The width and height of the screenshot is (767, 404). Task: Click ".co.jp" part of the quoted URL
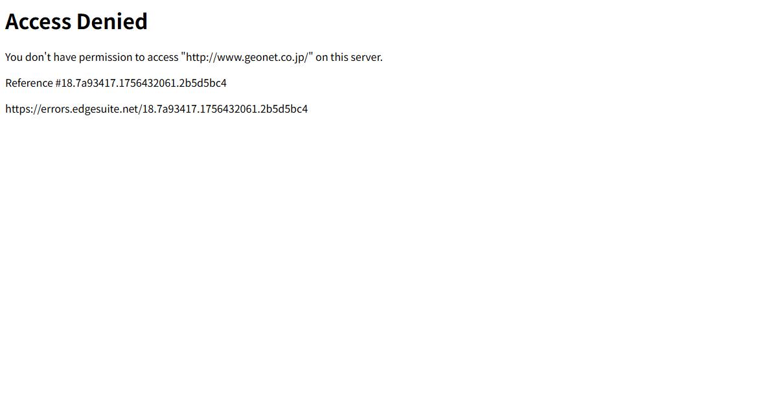tap(292, 58)
